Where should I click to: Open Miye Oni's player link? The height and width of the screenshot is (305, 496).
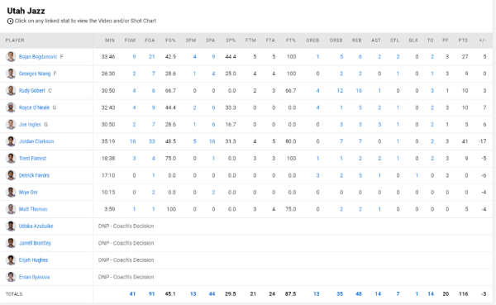click(28, 192)
